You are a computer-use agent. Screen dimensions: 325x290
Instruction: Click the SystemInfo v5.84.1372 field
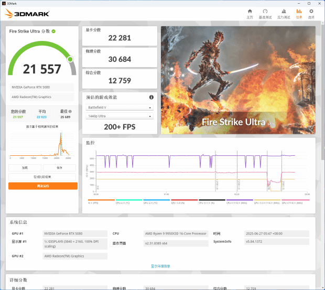coord(277,242)
